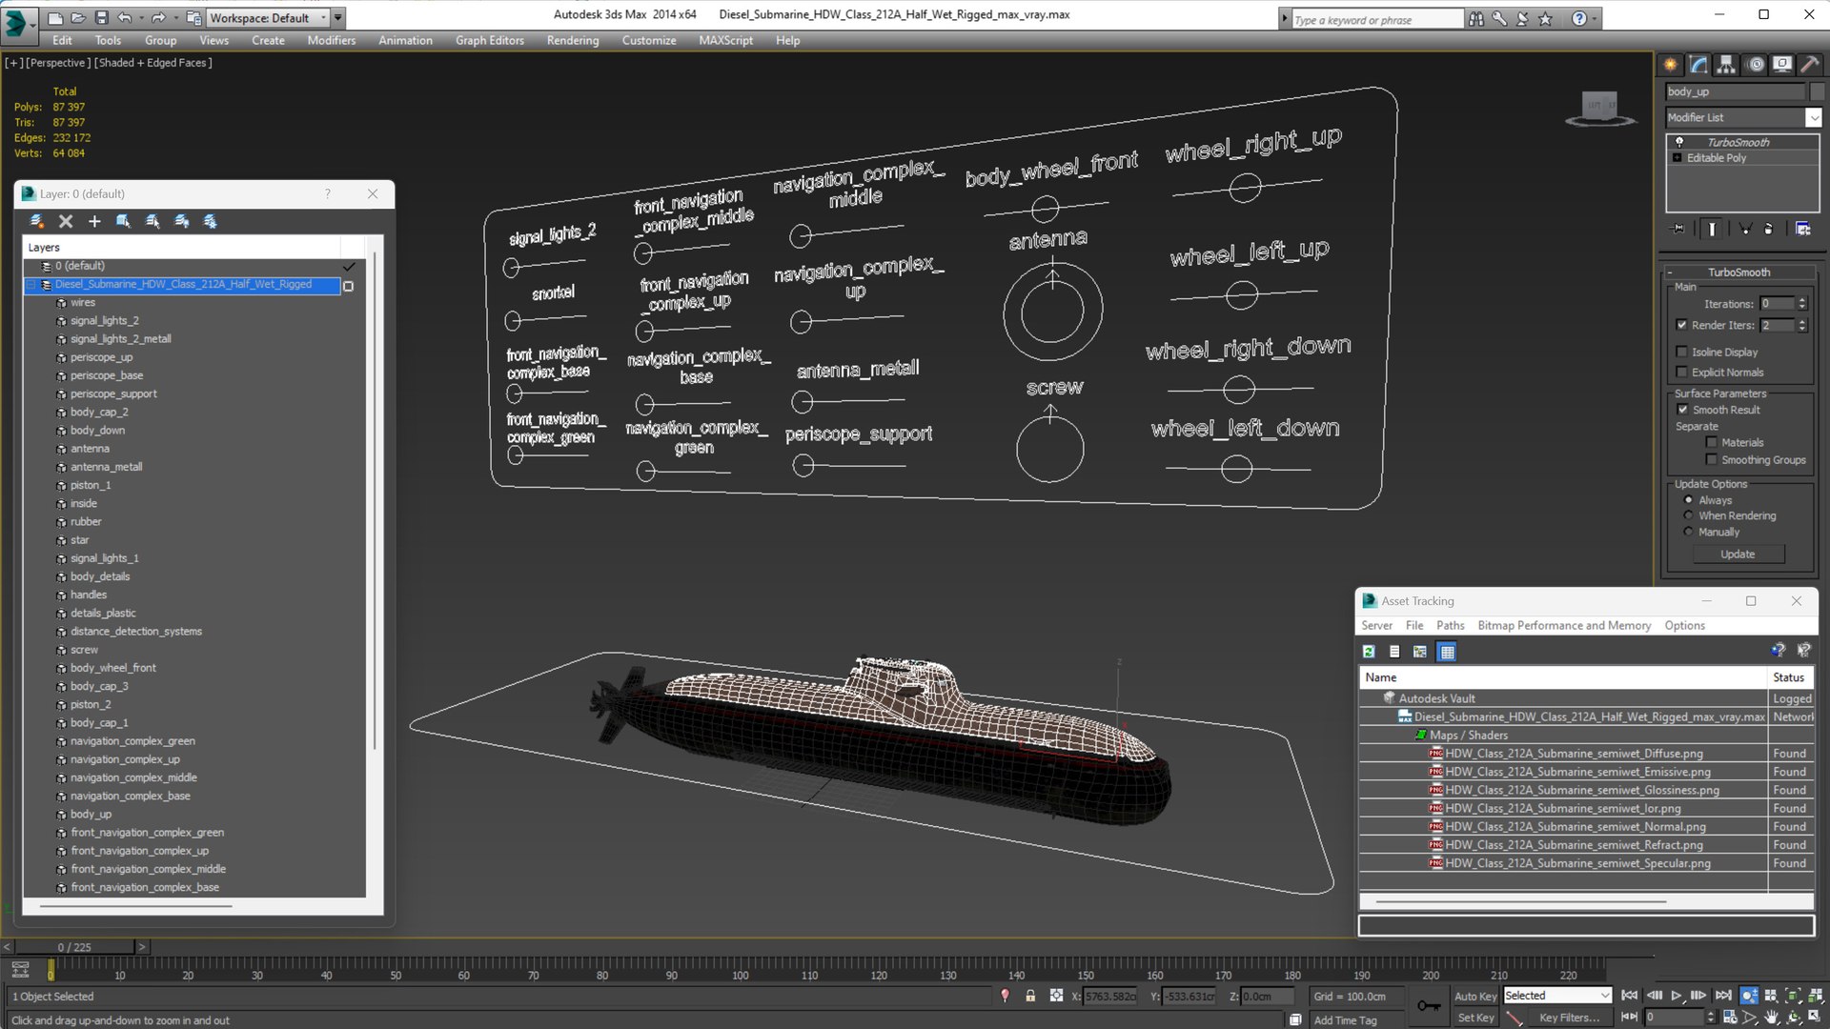
Task: Collapse the Diesel_Submarine layer tree
Action: 31,285
